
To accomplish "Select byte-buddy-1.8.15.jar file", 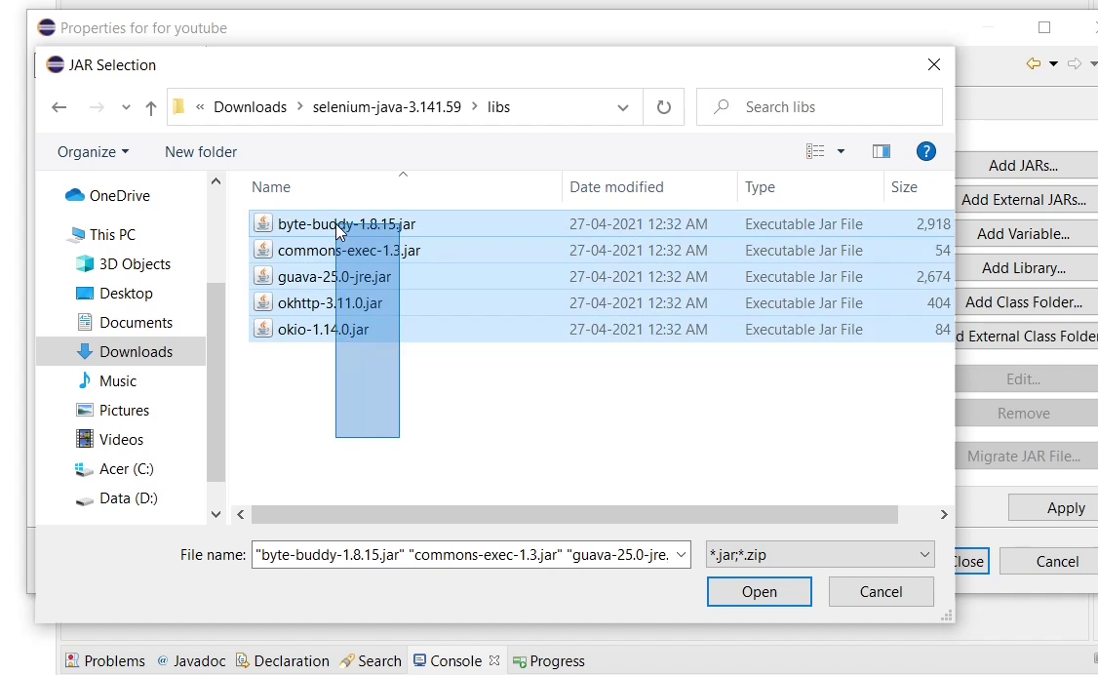I will [601, 224].
